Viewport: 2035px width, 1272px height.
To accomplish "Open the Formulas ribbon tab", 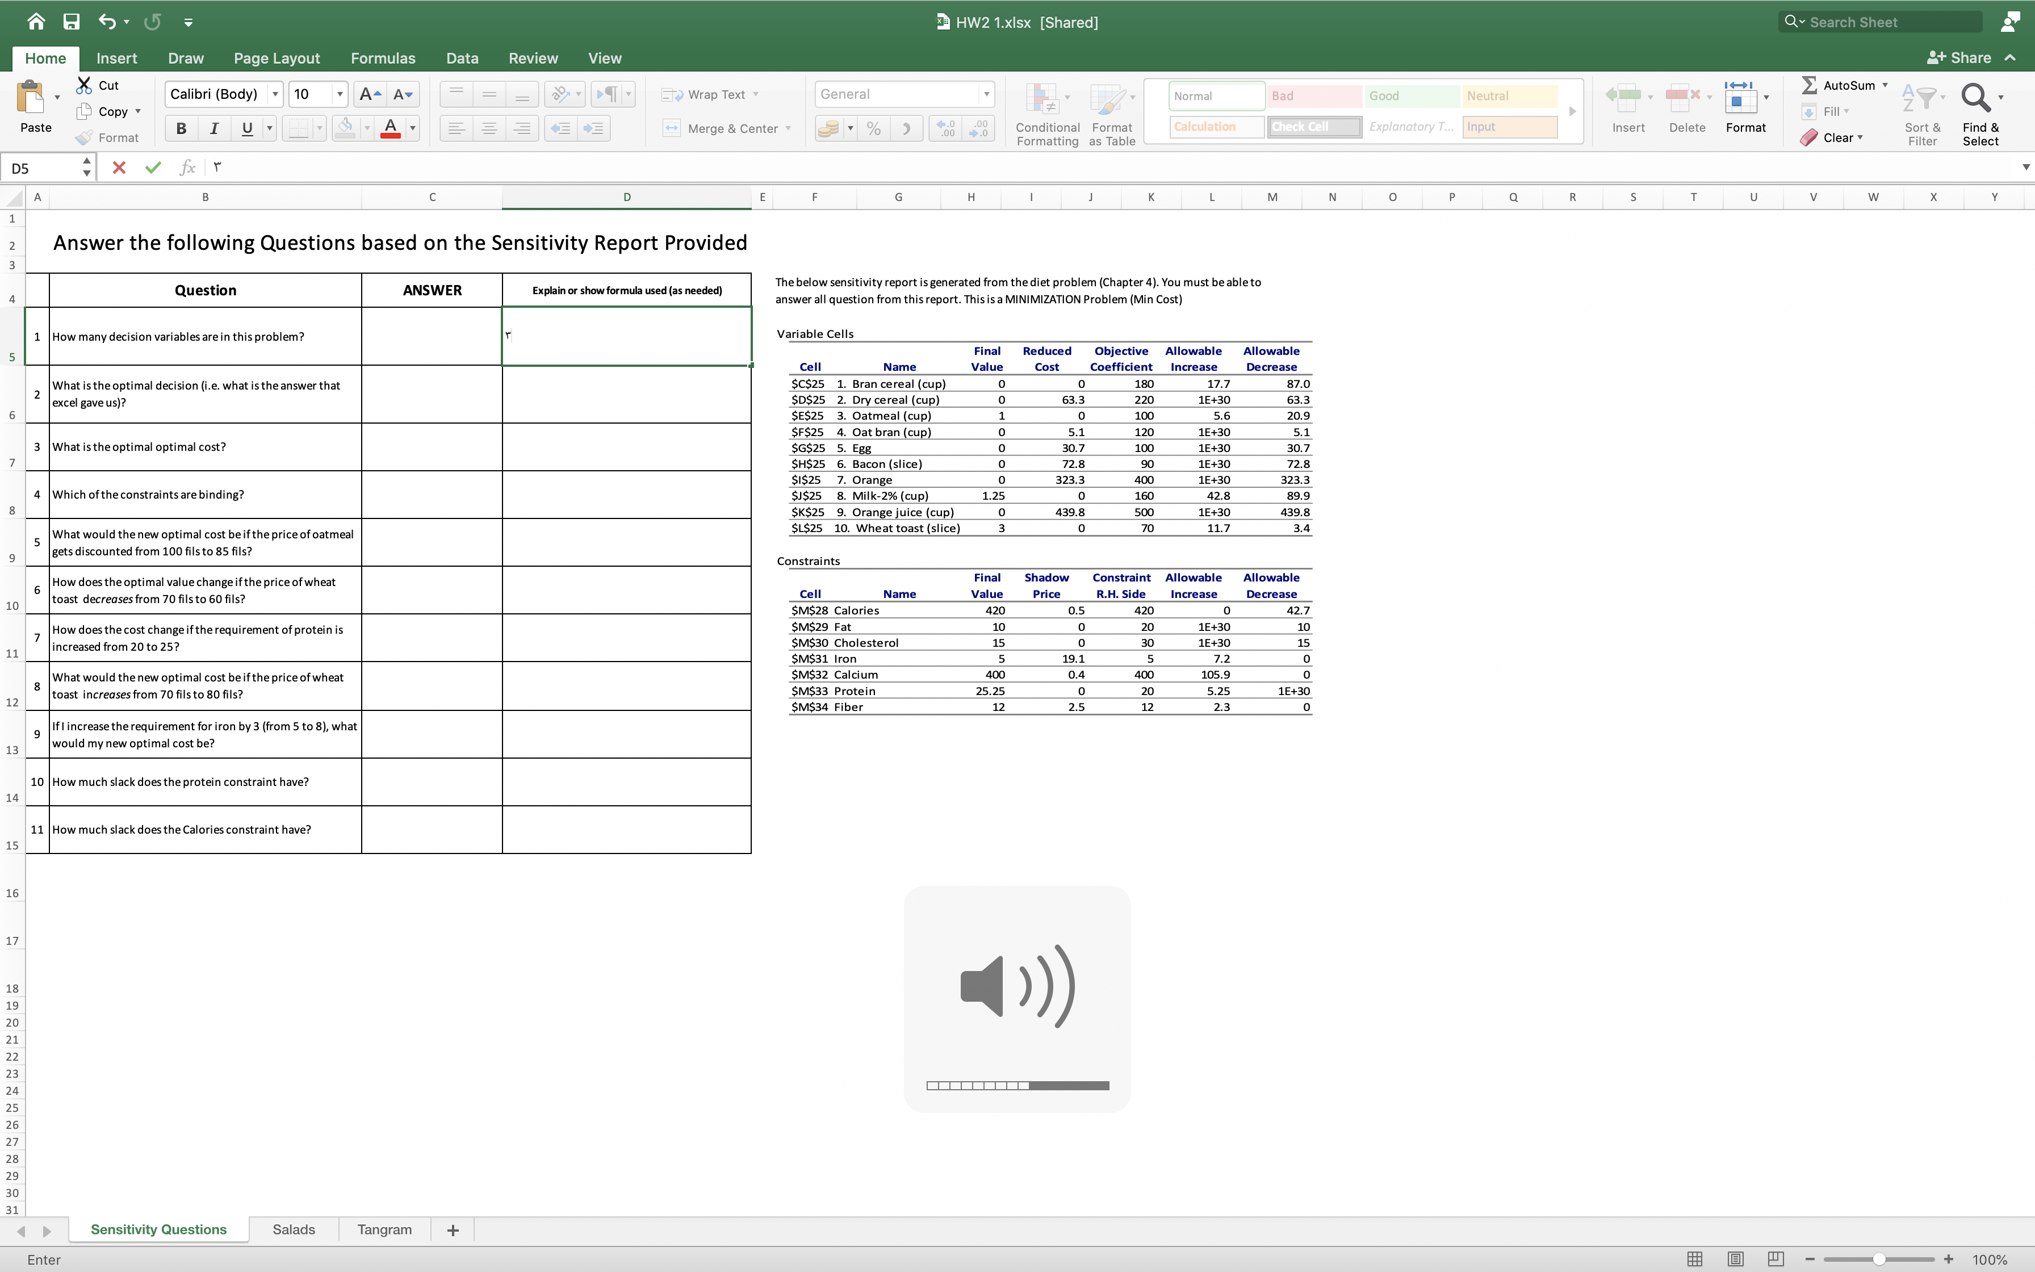I will pyautogui.click(x=381, y=57).
